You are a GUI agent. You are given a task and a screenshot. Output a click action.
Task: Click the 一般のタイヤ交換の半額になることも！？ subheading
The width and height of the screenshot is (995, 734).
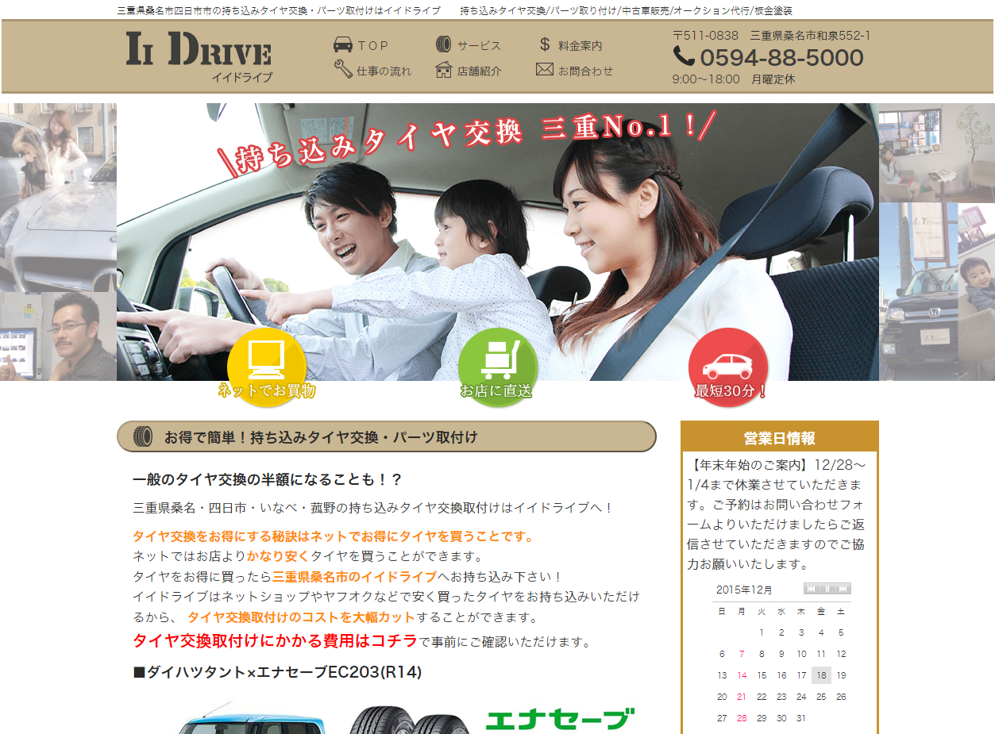click(268, 479)
